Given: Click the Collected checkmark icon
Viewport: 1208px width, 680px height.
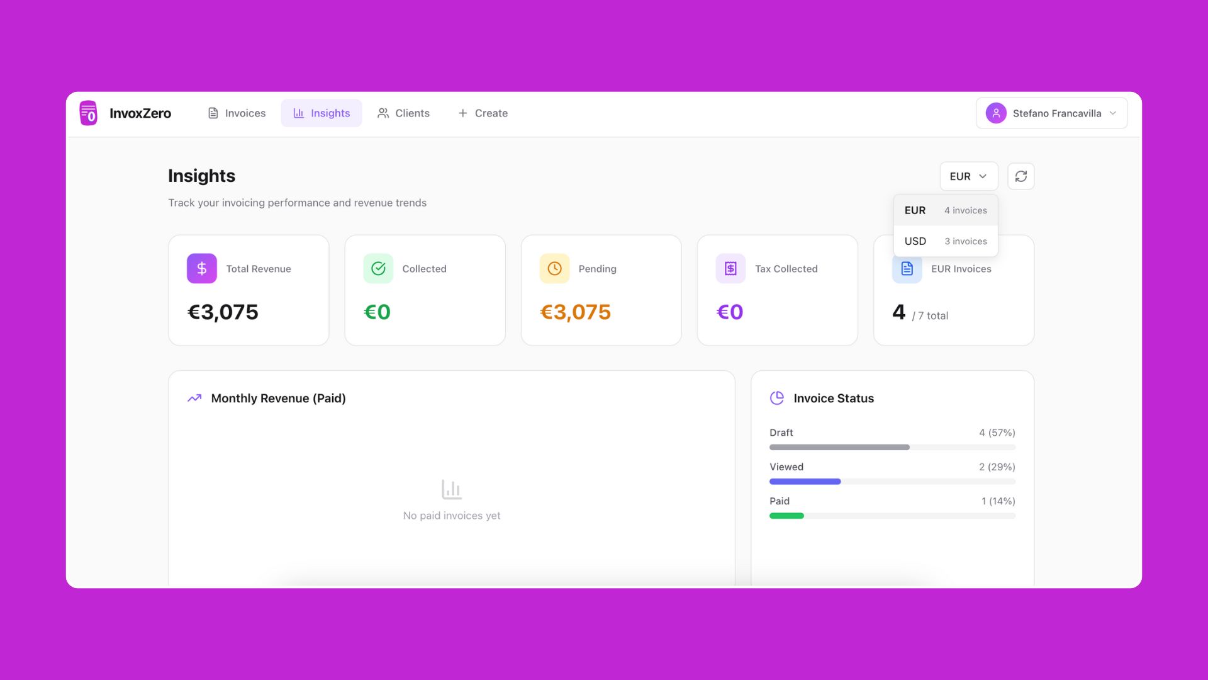Looking at the screenshot, I should pyautogui.click(x=378, y=269).
